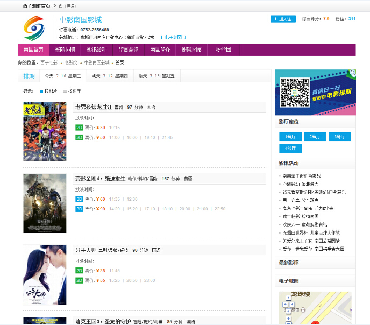The width and height of the screenshot is (370, 325).
Task: Open the 心随歌动 星我最大 activity
Action: 301,184
